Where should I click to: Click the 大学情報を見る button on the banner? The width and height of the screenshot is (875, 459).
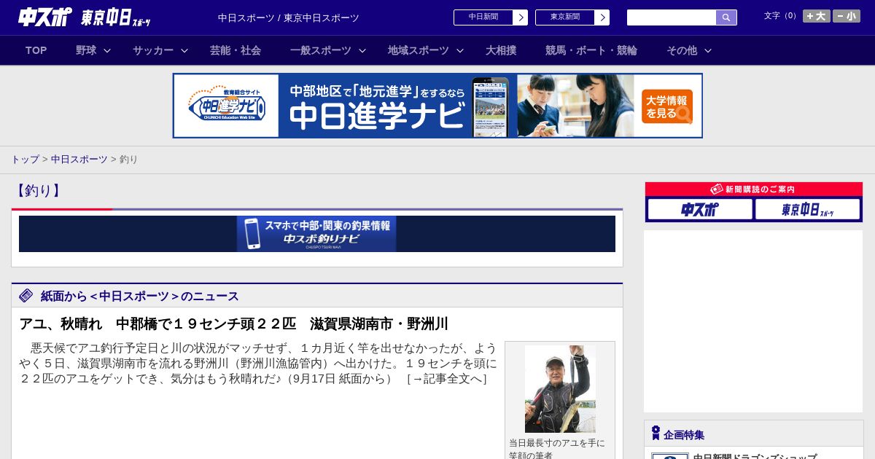(x=667, y=107)
